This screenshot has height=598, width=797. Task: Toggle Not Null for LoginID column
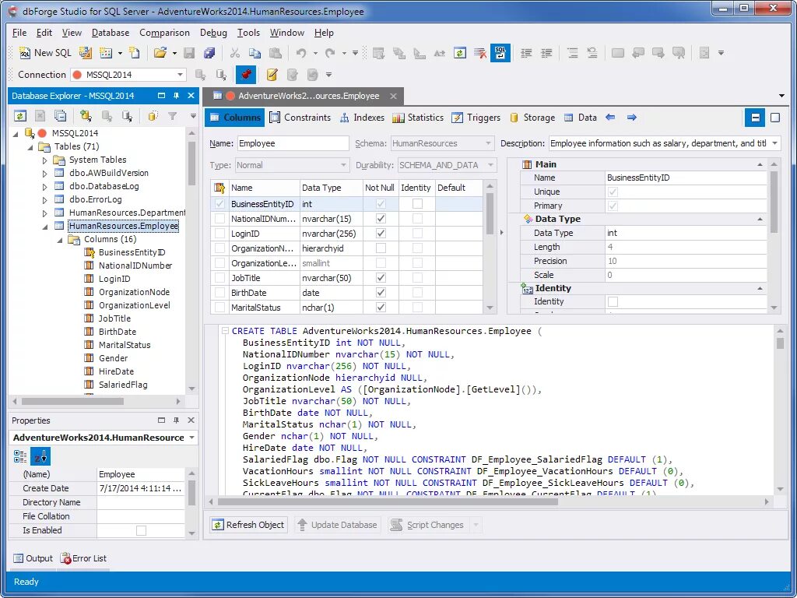click(x=381, y=234)
